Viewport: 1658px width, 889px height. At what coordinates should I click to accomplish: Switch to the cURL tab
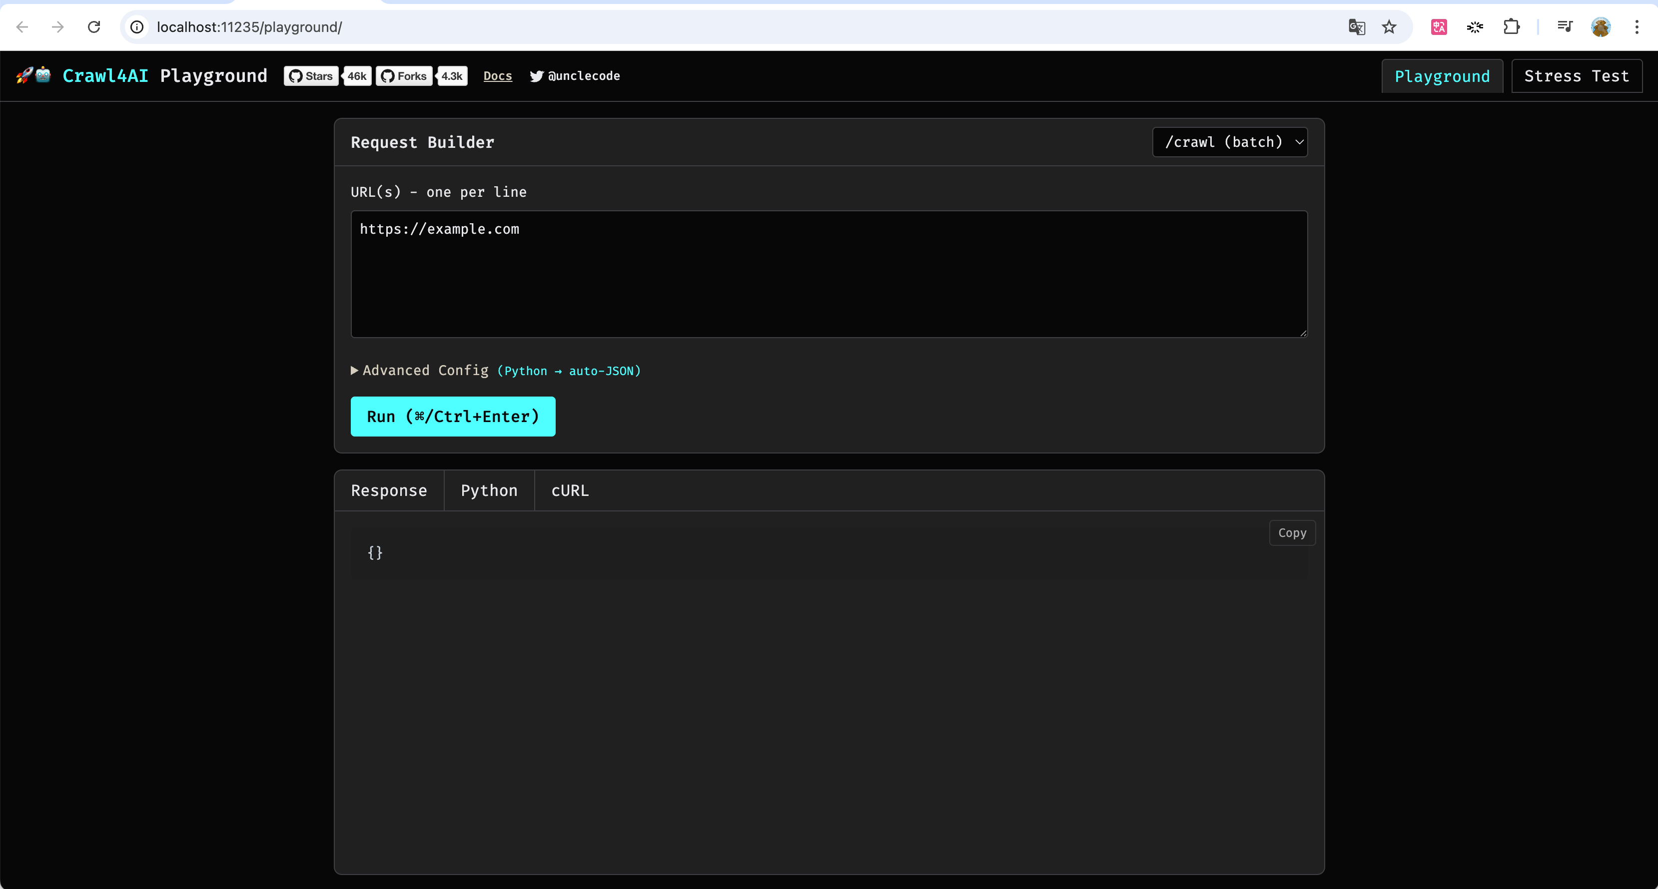570,491
